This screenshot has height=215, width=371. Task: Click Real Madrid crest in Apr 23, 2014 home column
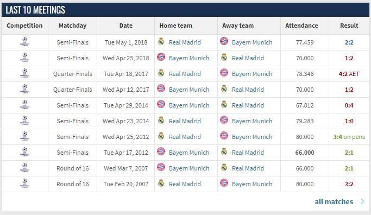pyautogui.click(x=161, y=120)
